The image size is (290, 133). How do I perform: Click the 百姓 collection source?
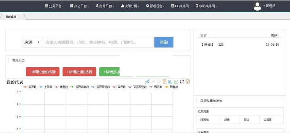tap(247, 120)
